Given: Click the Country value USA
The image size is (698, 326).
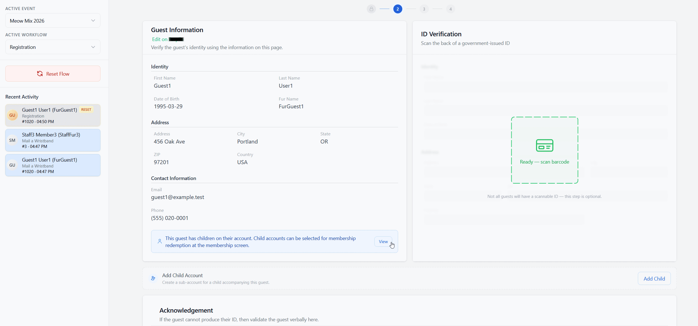Looking at the screenshot, I should (x=242, y=162).
